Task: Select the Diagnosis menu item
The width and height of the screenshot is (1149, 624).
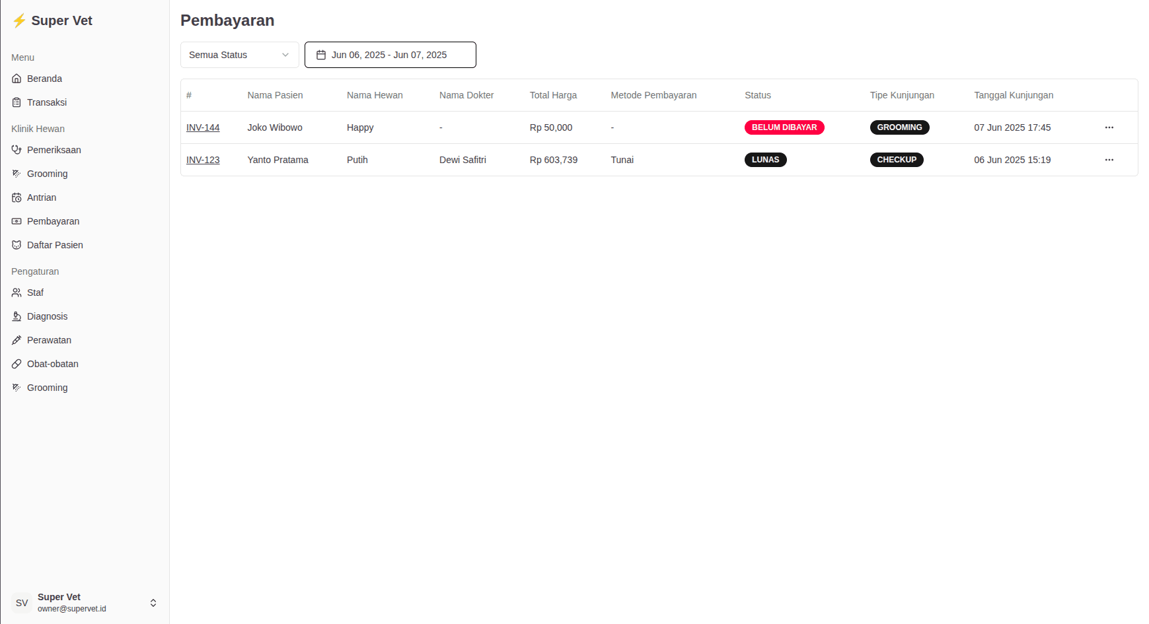Action: (47, 316)
